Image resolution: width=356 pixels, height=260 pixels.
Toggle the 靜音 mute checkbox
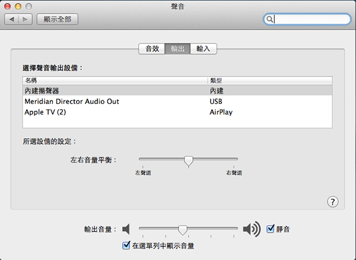(x=271, y=229)
